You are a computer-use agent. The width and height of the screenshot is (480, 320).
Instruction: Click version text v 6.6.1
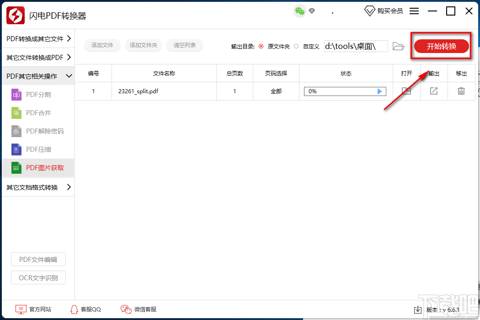click(443, 310)
